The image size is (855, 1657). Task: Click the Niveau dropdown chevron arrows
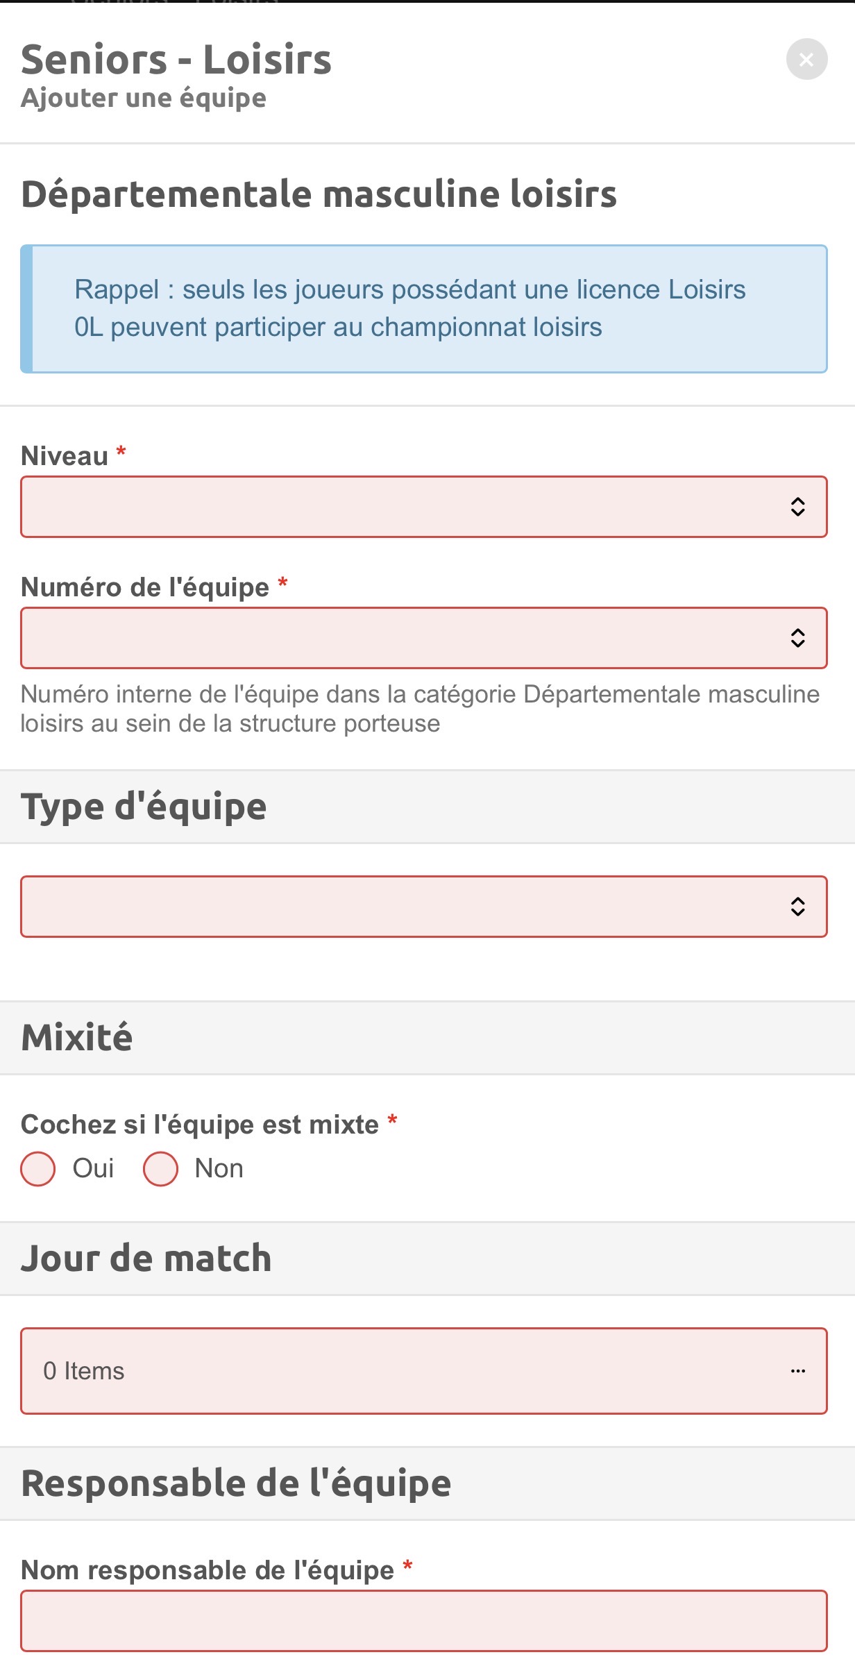[798, 507]
